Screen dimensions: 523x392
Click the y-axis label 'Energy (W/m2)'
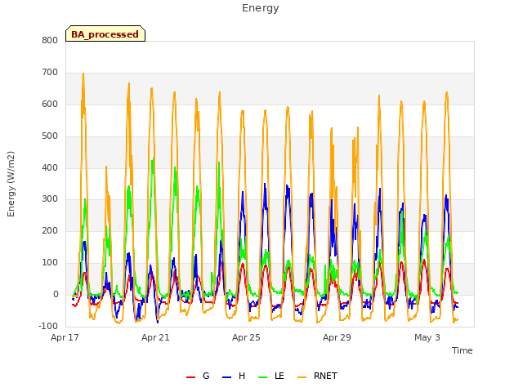(11, 184)
